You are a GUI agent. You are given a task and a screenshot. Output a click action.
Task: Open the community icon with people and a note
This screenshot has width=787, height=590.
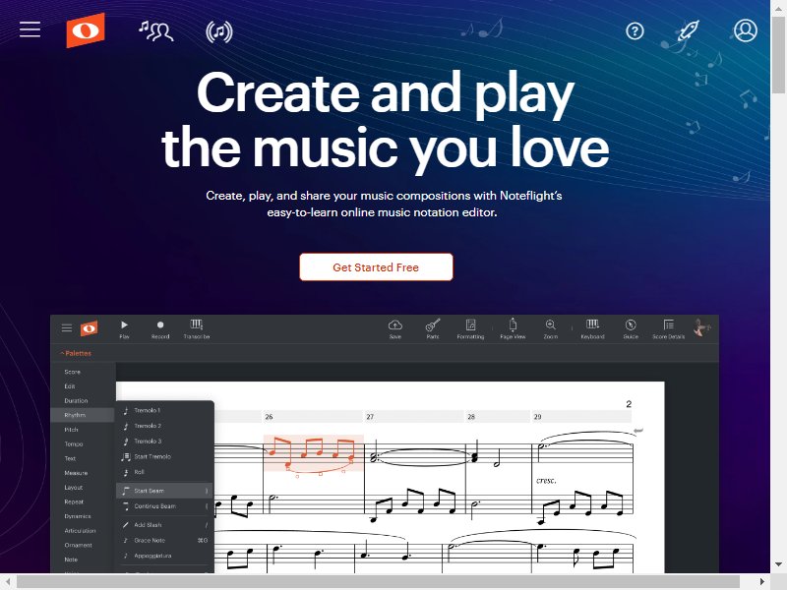pyautogui.click(x=156, y=31)
